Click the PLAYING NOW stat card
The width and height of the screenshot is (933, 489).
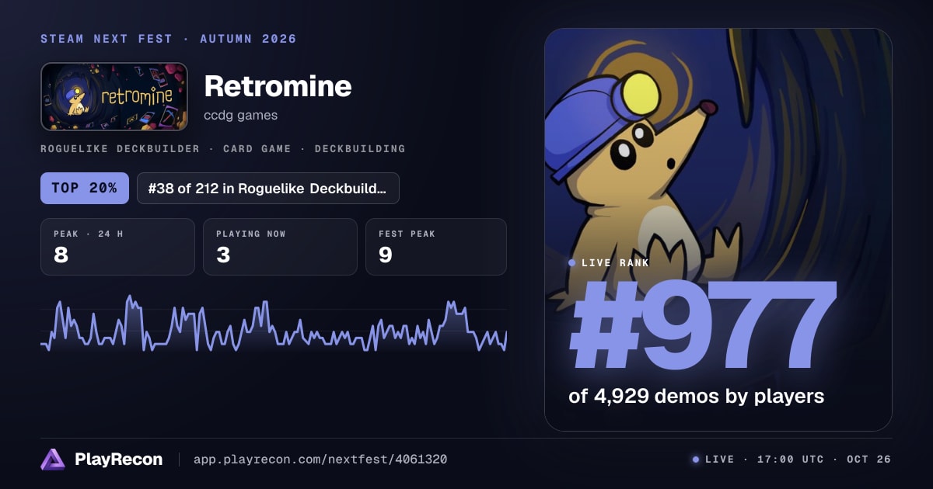(280, 247)
